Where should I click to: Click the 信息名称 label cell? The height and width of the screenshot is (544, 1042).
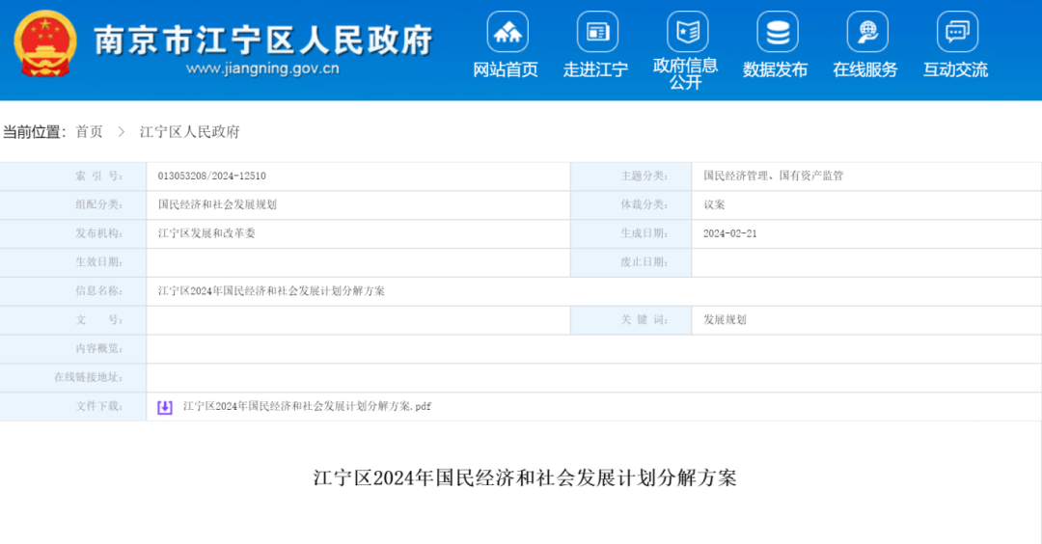(73, 291)
